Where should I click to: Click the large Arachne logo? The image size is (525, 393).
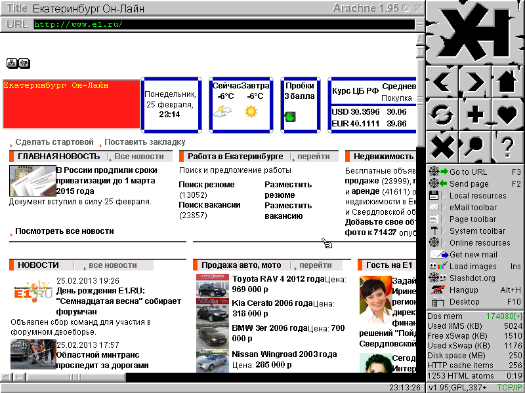click(475, 32)
